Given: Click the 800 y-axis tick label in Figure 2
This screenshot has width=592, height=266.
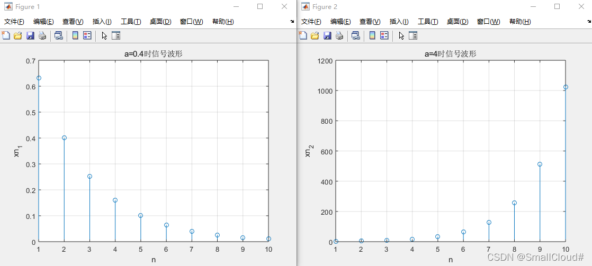Looking at the screenshot, I should (x=328, y=121).
